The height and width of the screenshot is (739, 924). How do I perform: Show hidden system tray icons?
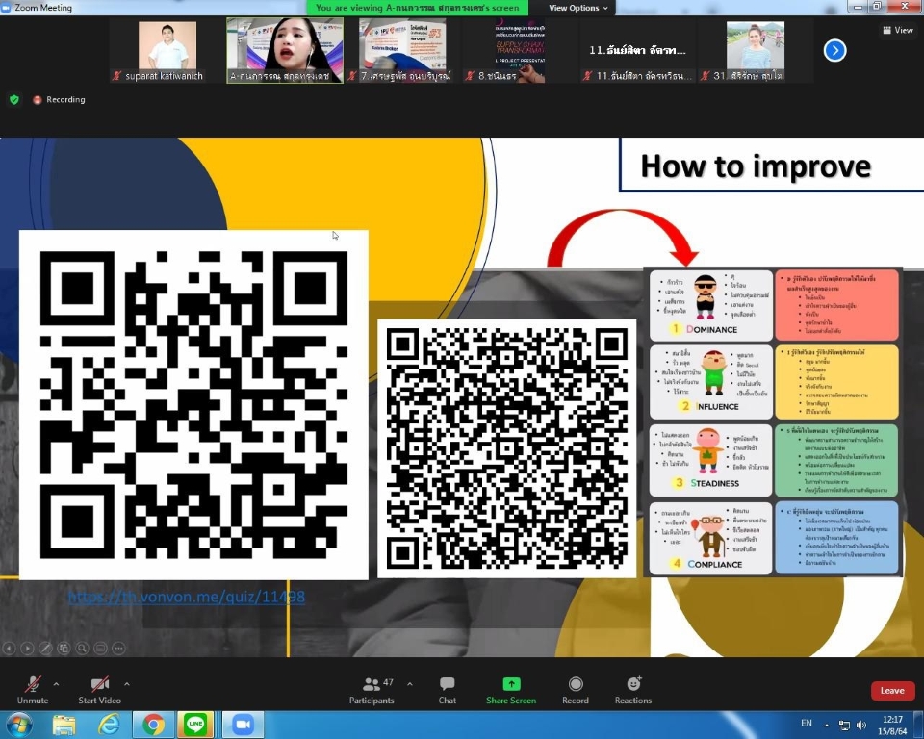click(826, 725)
